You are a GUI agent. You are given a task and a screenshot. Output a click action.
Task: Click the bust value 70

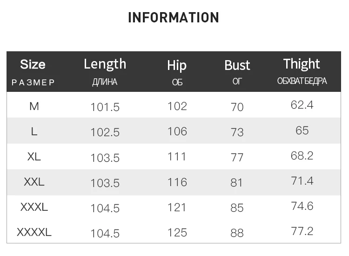(237, 107)
